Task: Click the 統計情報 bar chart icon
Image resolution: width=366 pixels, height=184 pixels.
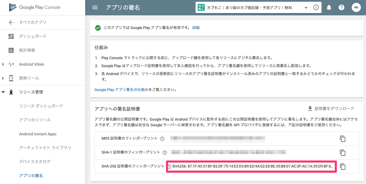Action: 11,50
